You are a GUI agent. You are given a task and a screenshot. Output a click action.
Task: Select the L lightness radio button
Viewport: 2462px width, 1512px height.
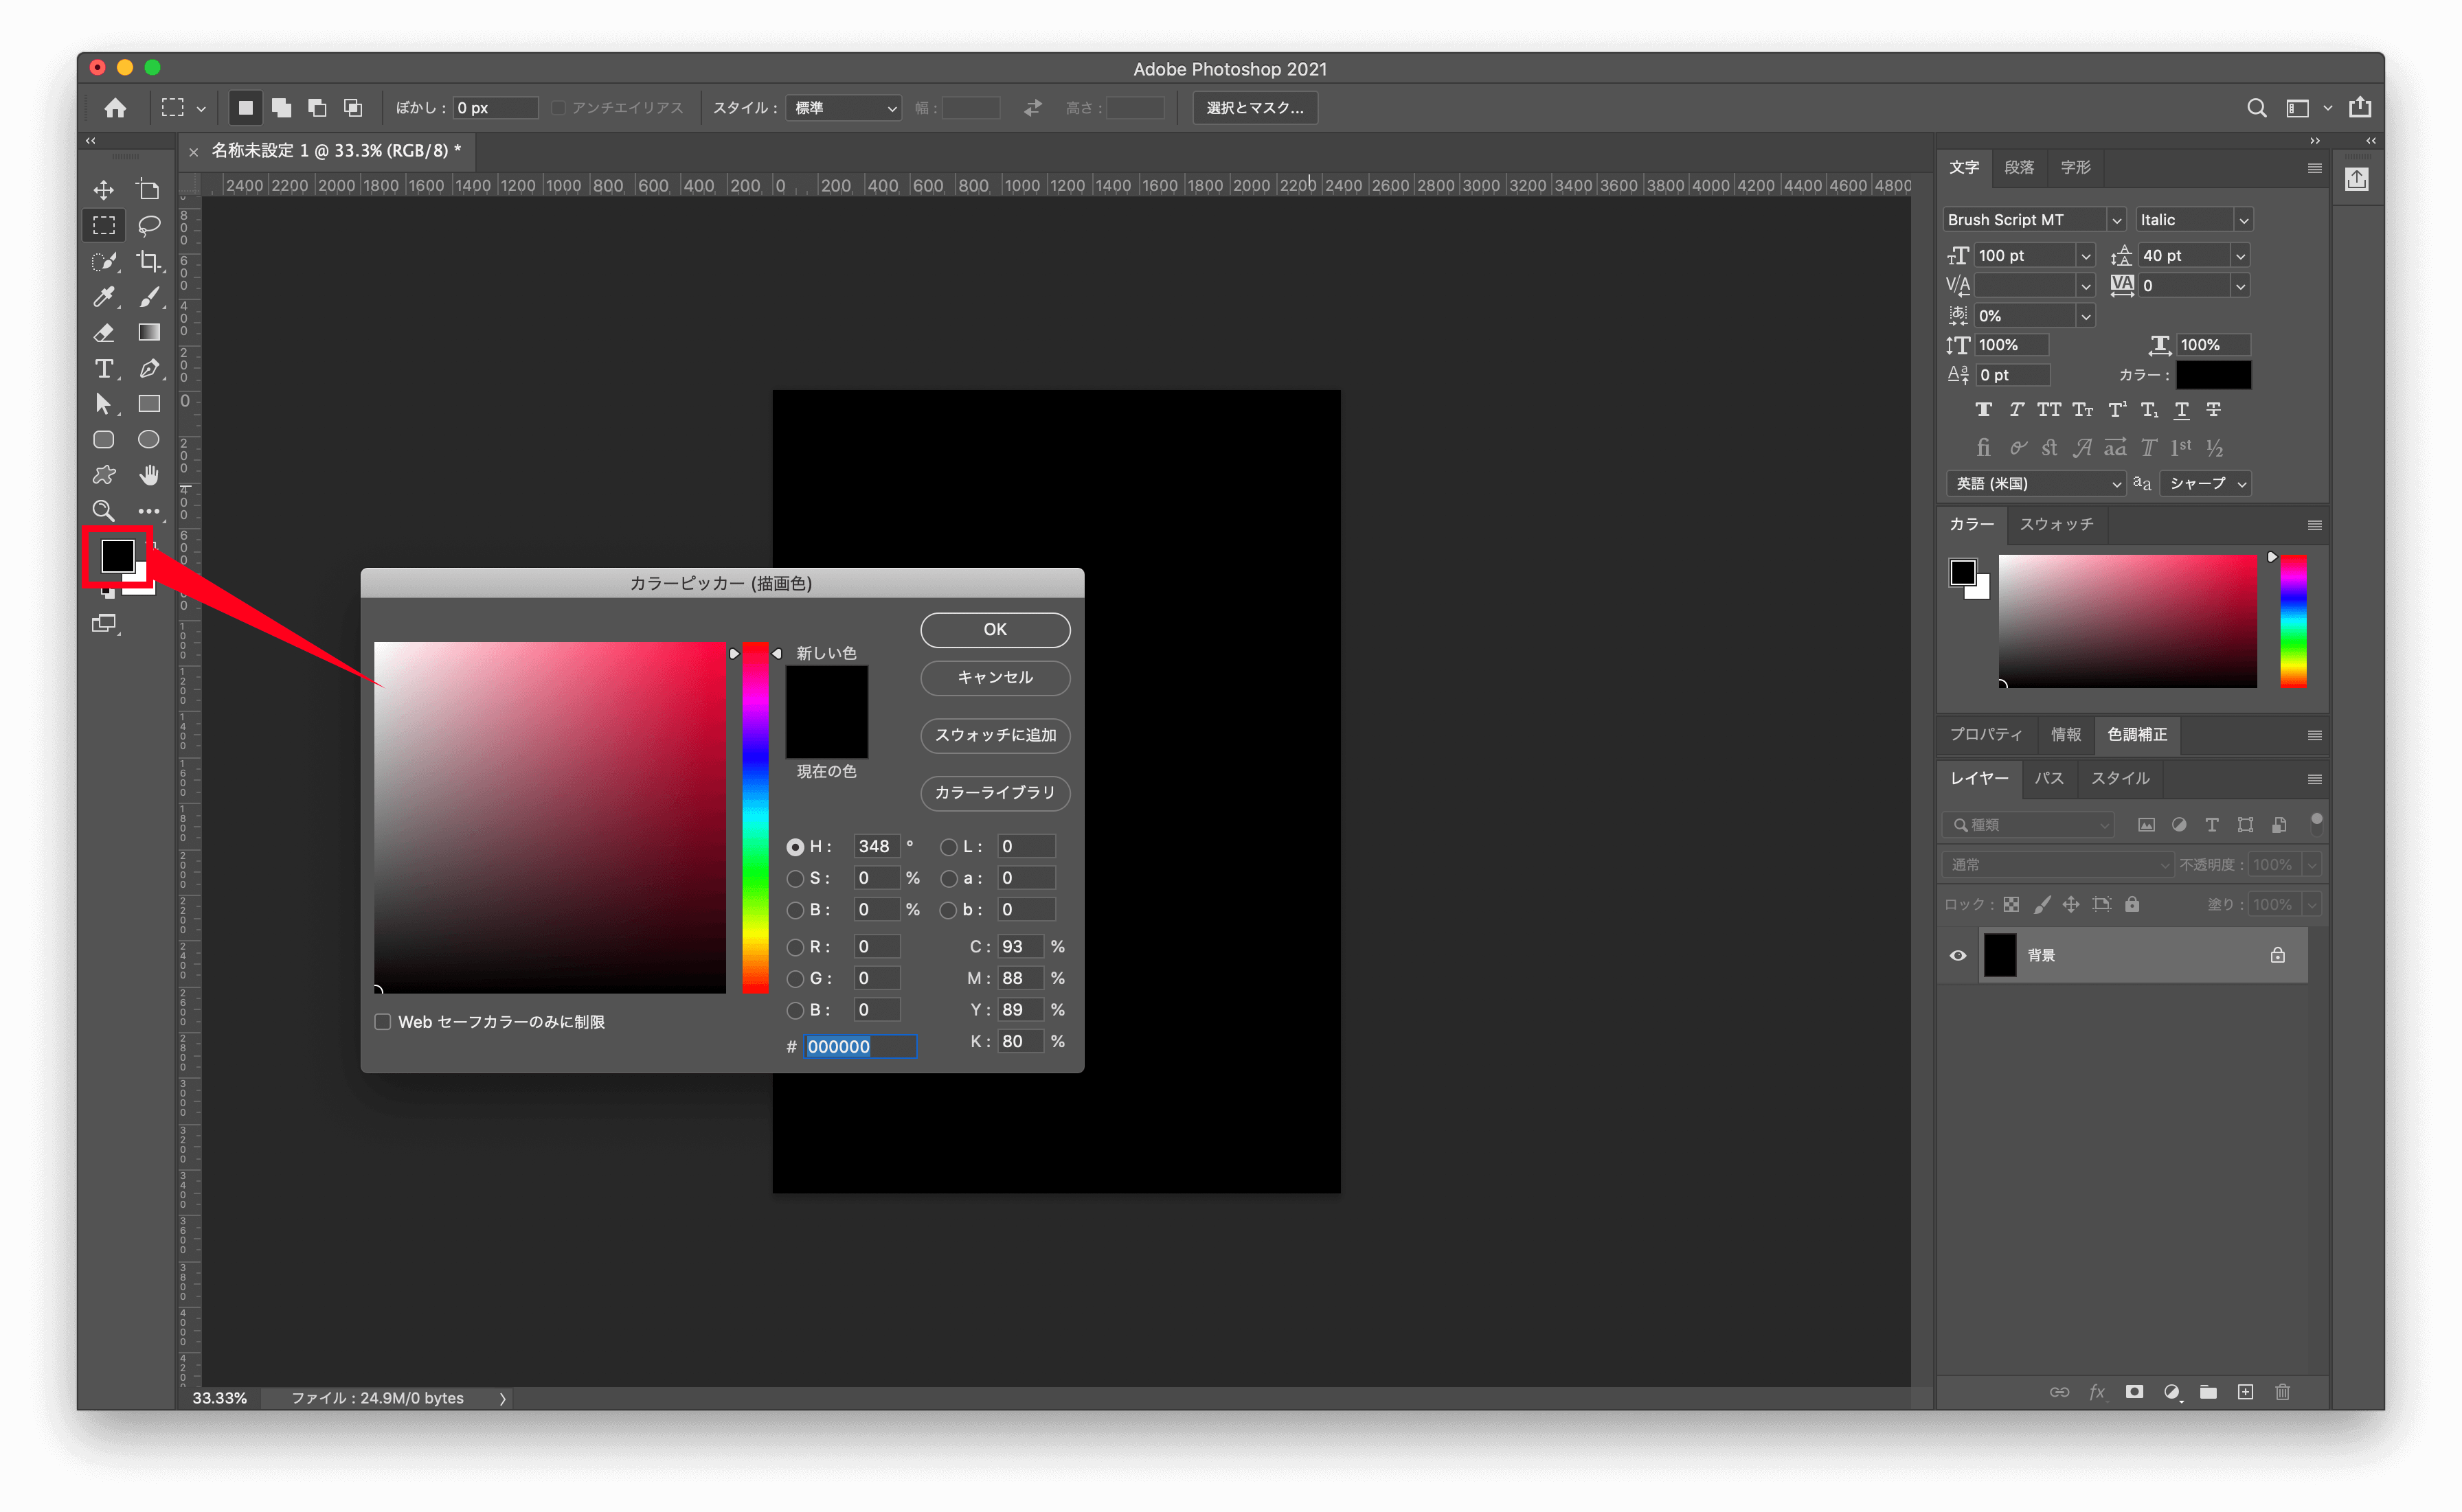tap(949, 847)
